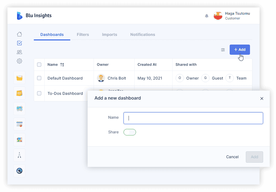This screenshot has height=192, width=276.
Task: Click the Customer role label
Action: click(x=233, y=18)
